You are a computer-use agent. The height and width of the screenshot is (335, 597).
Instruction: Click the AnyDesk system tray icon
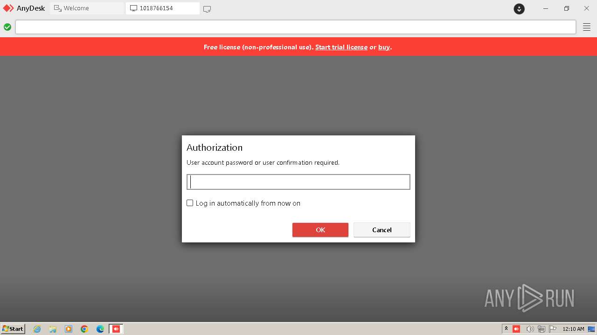click(x=516, y=329)
